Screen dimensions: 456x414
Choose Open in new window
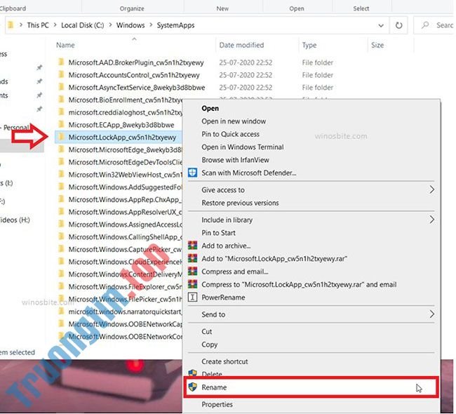point(234,121)
